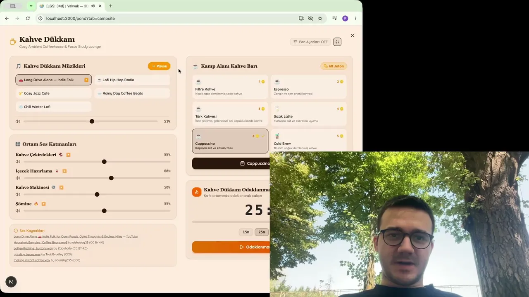Select the Cold Brew drink card
The image size is (529, 297).
309,140
